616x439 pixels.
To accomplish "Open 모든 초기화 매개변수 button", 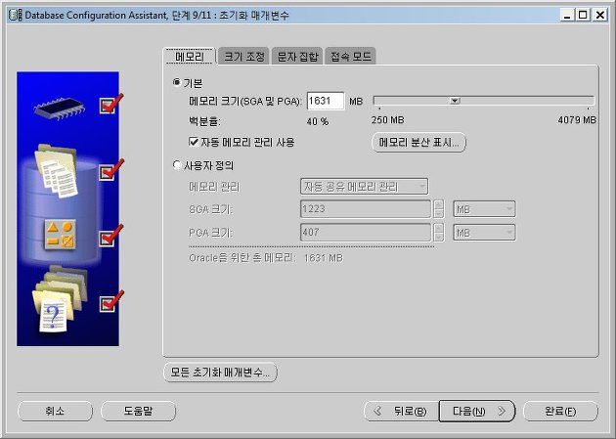I will [x=220, y=372].
